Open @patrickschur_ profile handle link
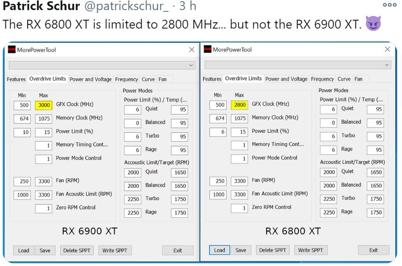This screenshot has width=402, height=266. (126, 6)
